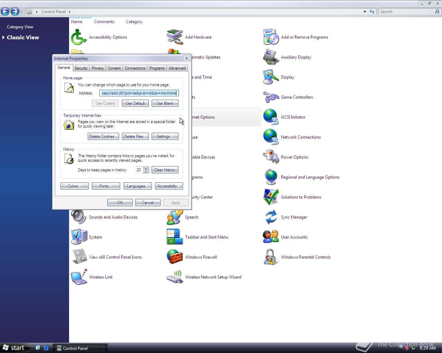This screenshot has width=442, height=353.
Task: Switch to the Security tab
Action: point(81,68)
